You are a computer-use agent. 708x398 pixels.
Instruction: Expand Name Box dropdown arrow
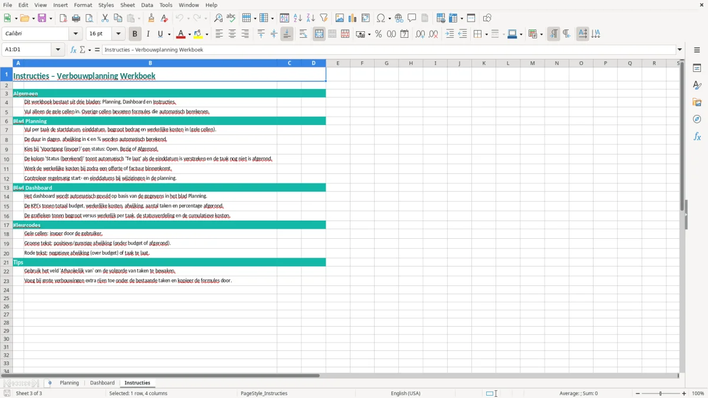(58, 50)
